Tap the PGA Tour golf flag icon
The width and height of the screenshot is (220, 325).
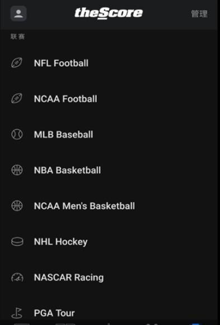[17, 313]
